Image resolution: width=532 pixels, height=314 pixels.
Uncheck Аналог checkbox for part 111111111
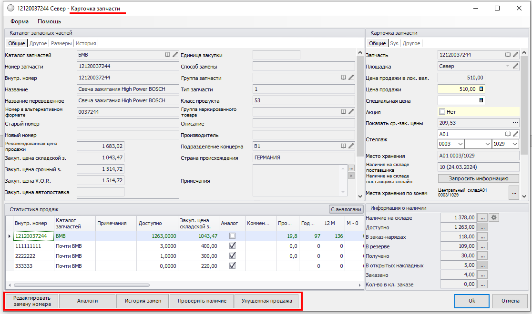232,246
